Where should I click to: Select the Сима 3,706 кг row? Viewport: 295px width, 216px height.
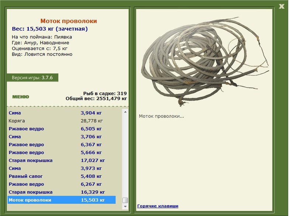pyautogui.click(x=62, y=137)
